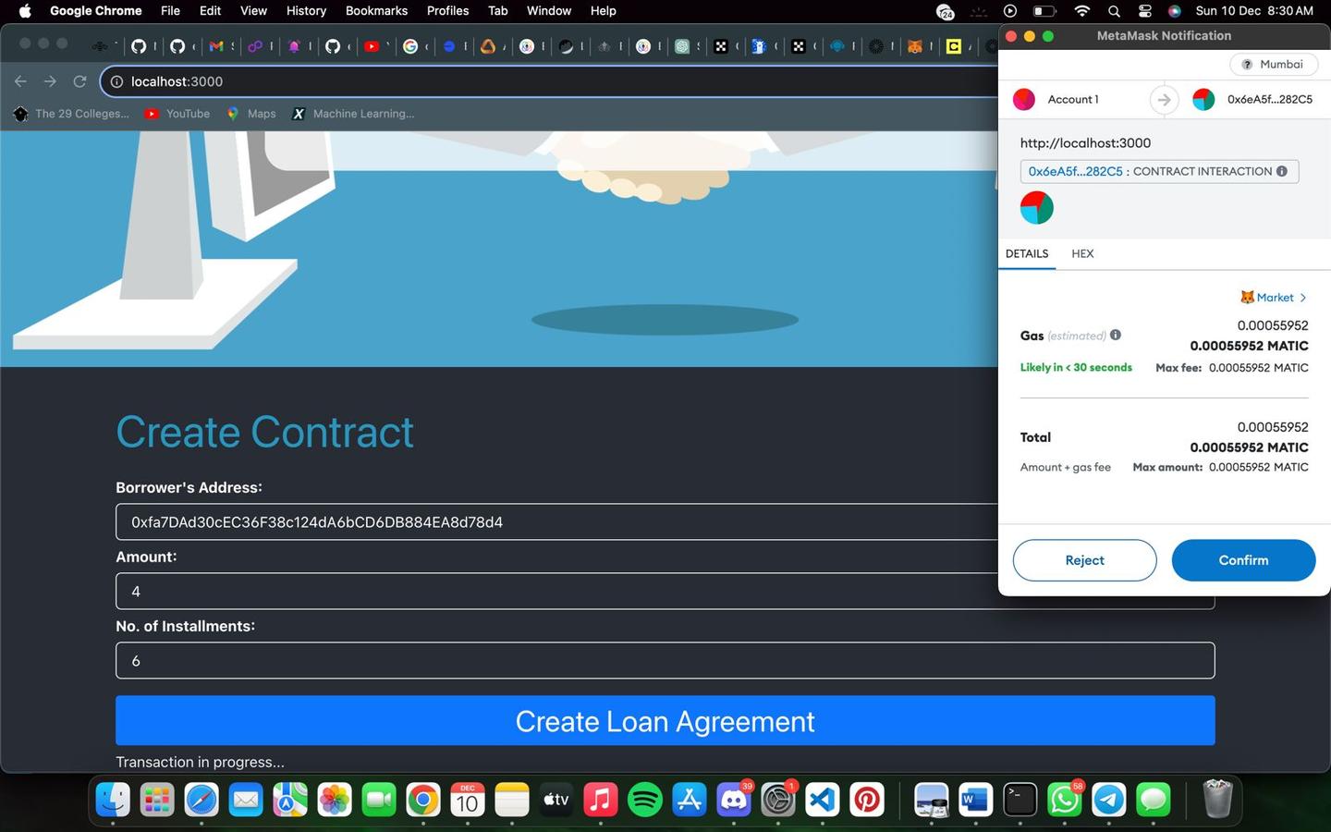Reject the MetaMask transaction
1331x832 pixels.
click(x=1084, y=560)
